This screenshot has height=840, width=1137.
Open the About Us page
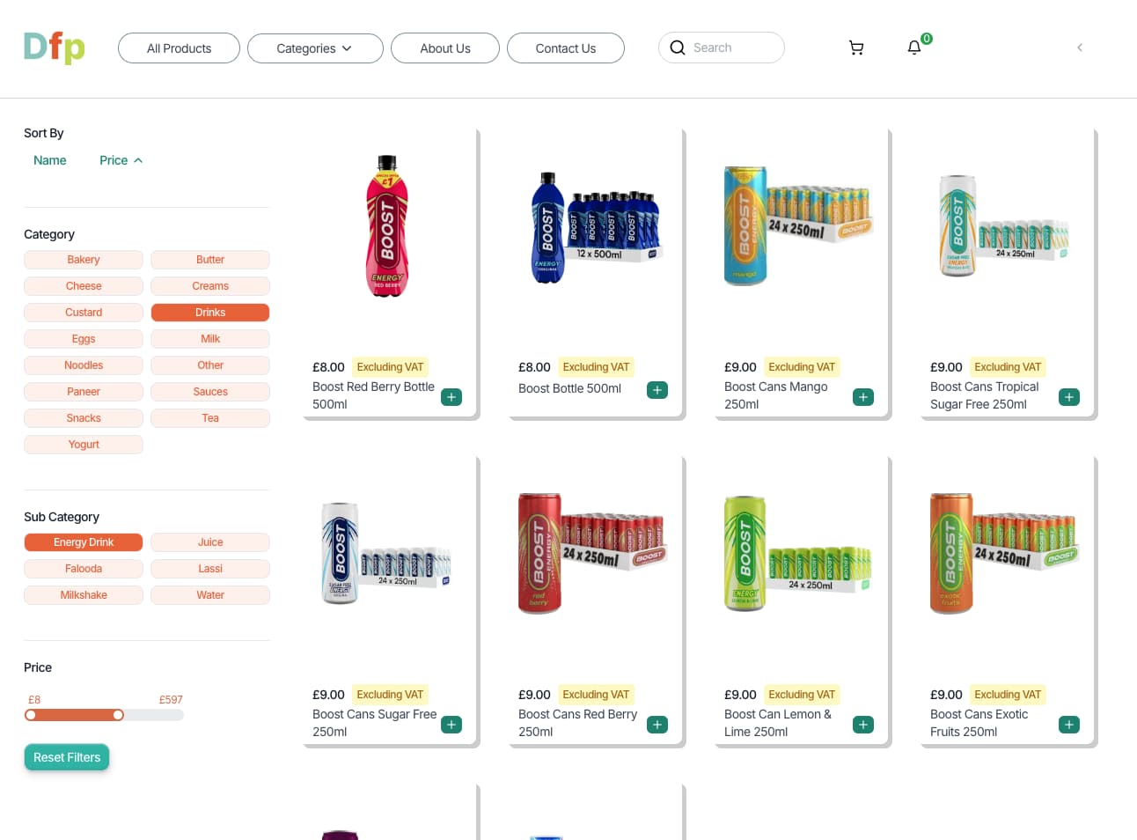pyautogui.click(x=445, y=48)
